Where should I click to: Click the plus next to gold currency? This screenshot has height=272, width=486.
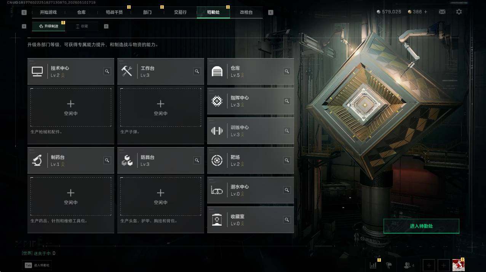(x=425, y=12)
